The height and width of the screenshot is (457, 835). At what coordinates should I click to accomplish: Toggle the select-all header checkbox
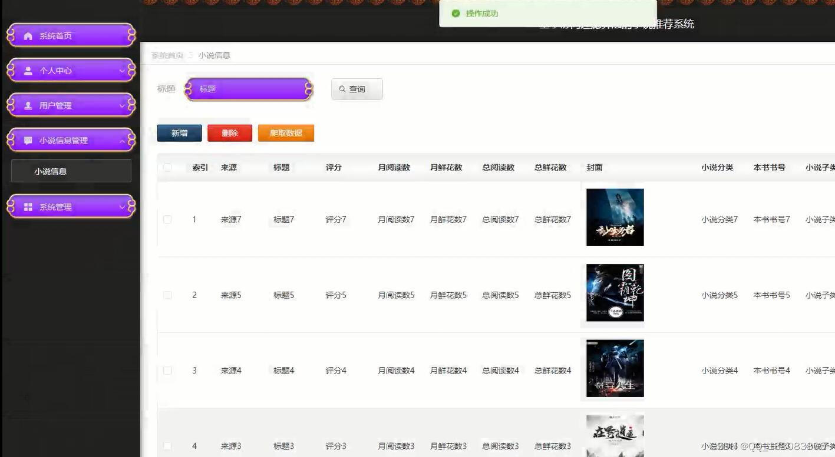click(167, 168)
